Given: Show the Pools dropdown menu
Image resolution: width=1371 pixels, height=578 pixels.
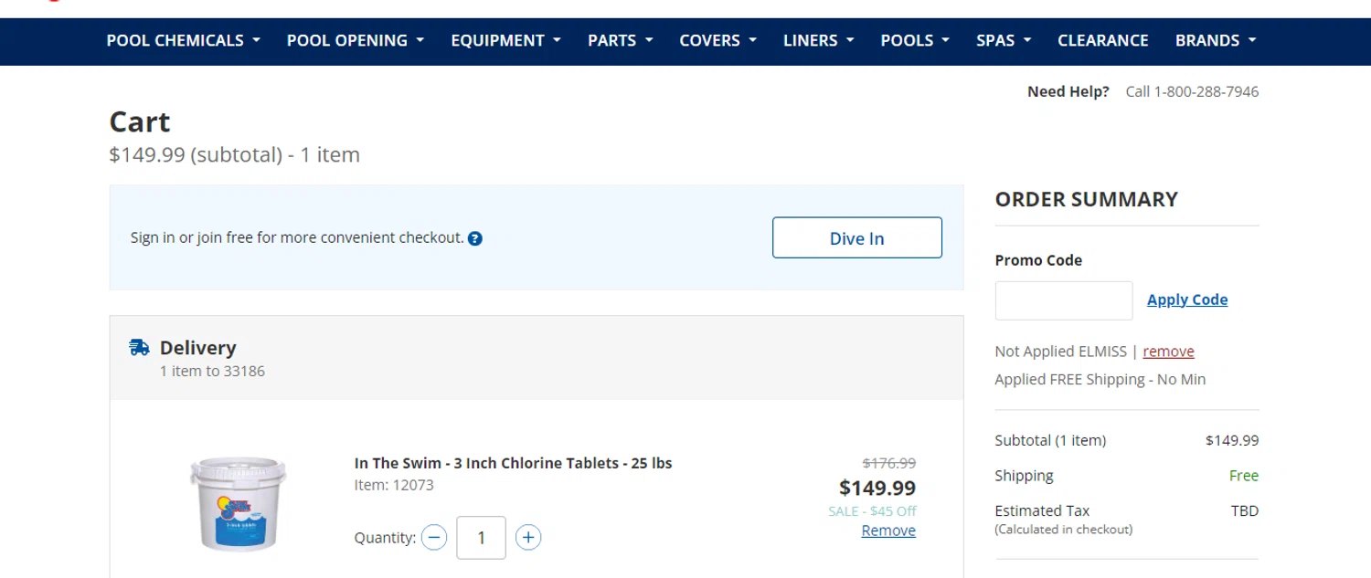Looking at the screenshot, I should [x=915, y=41].
